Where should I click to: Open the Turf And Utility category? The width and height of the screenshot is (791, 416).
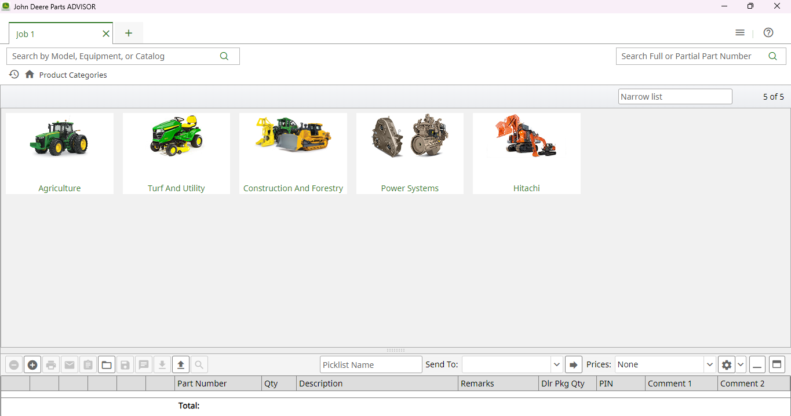click(x=176, y=154)
